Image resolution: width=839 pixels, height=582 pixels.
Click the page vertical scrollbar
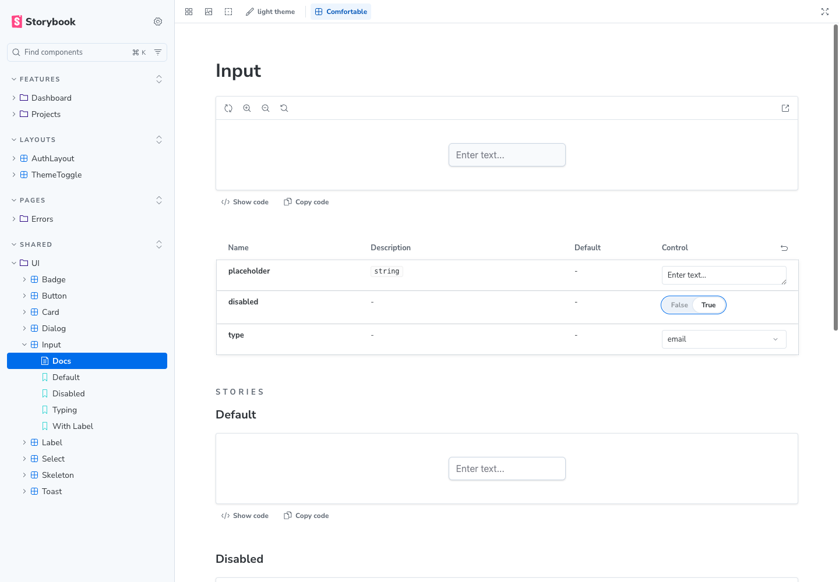[836, 178]
